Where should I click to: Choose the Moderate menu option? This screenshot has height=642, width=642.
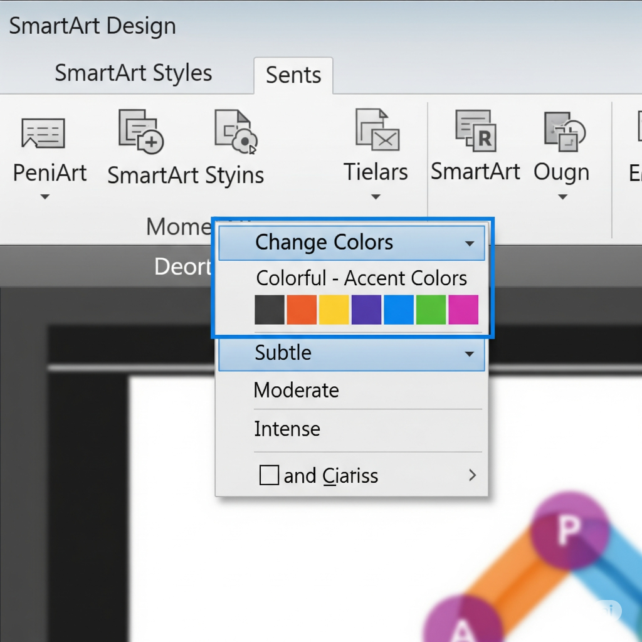297,391
